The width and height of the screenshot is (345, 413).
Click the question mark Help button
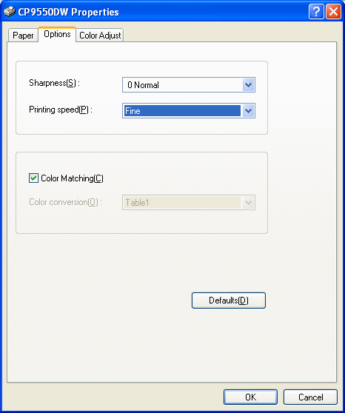point(316,12)
